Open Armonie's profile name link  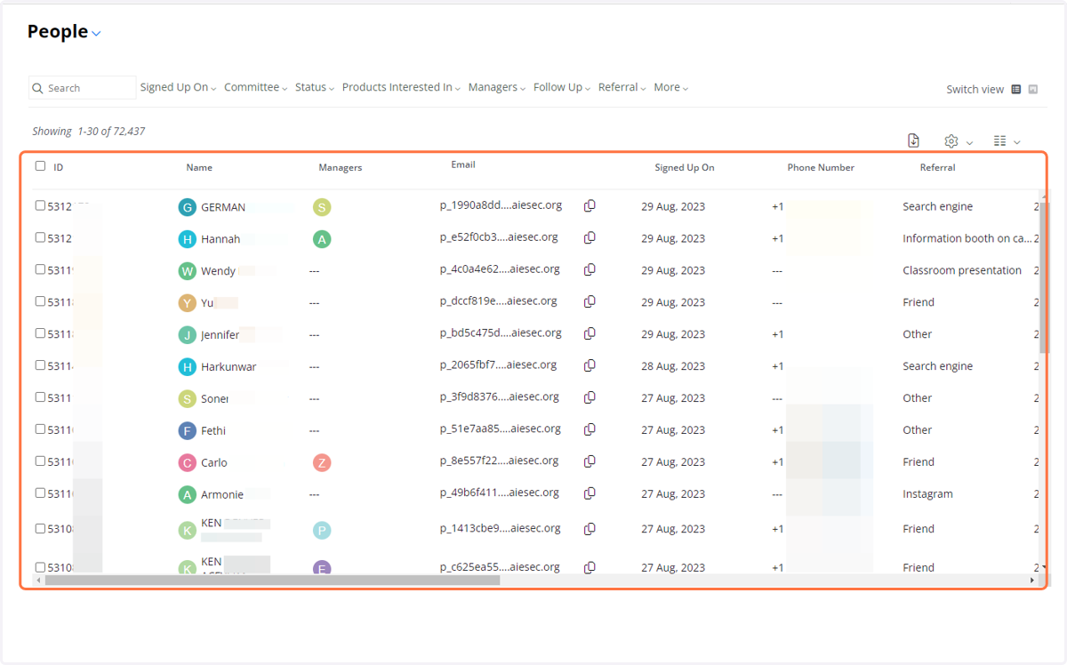coord(222,494)
